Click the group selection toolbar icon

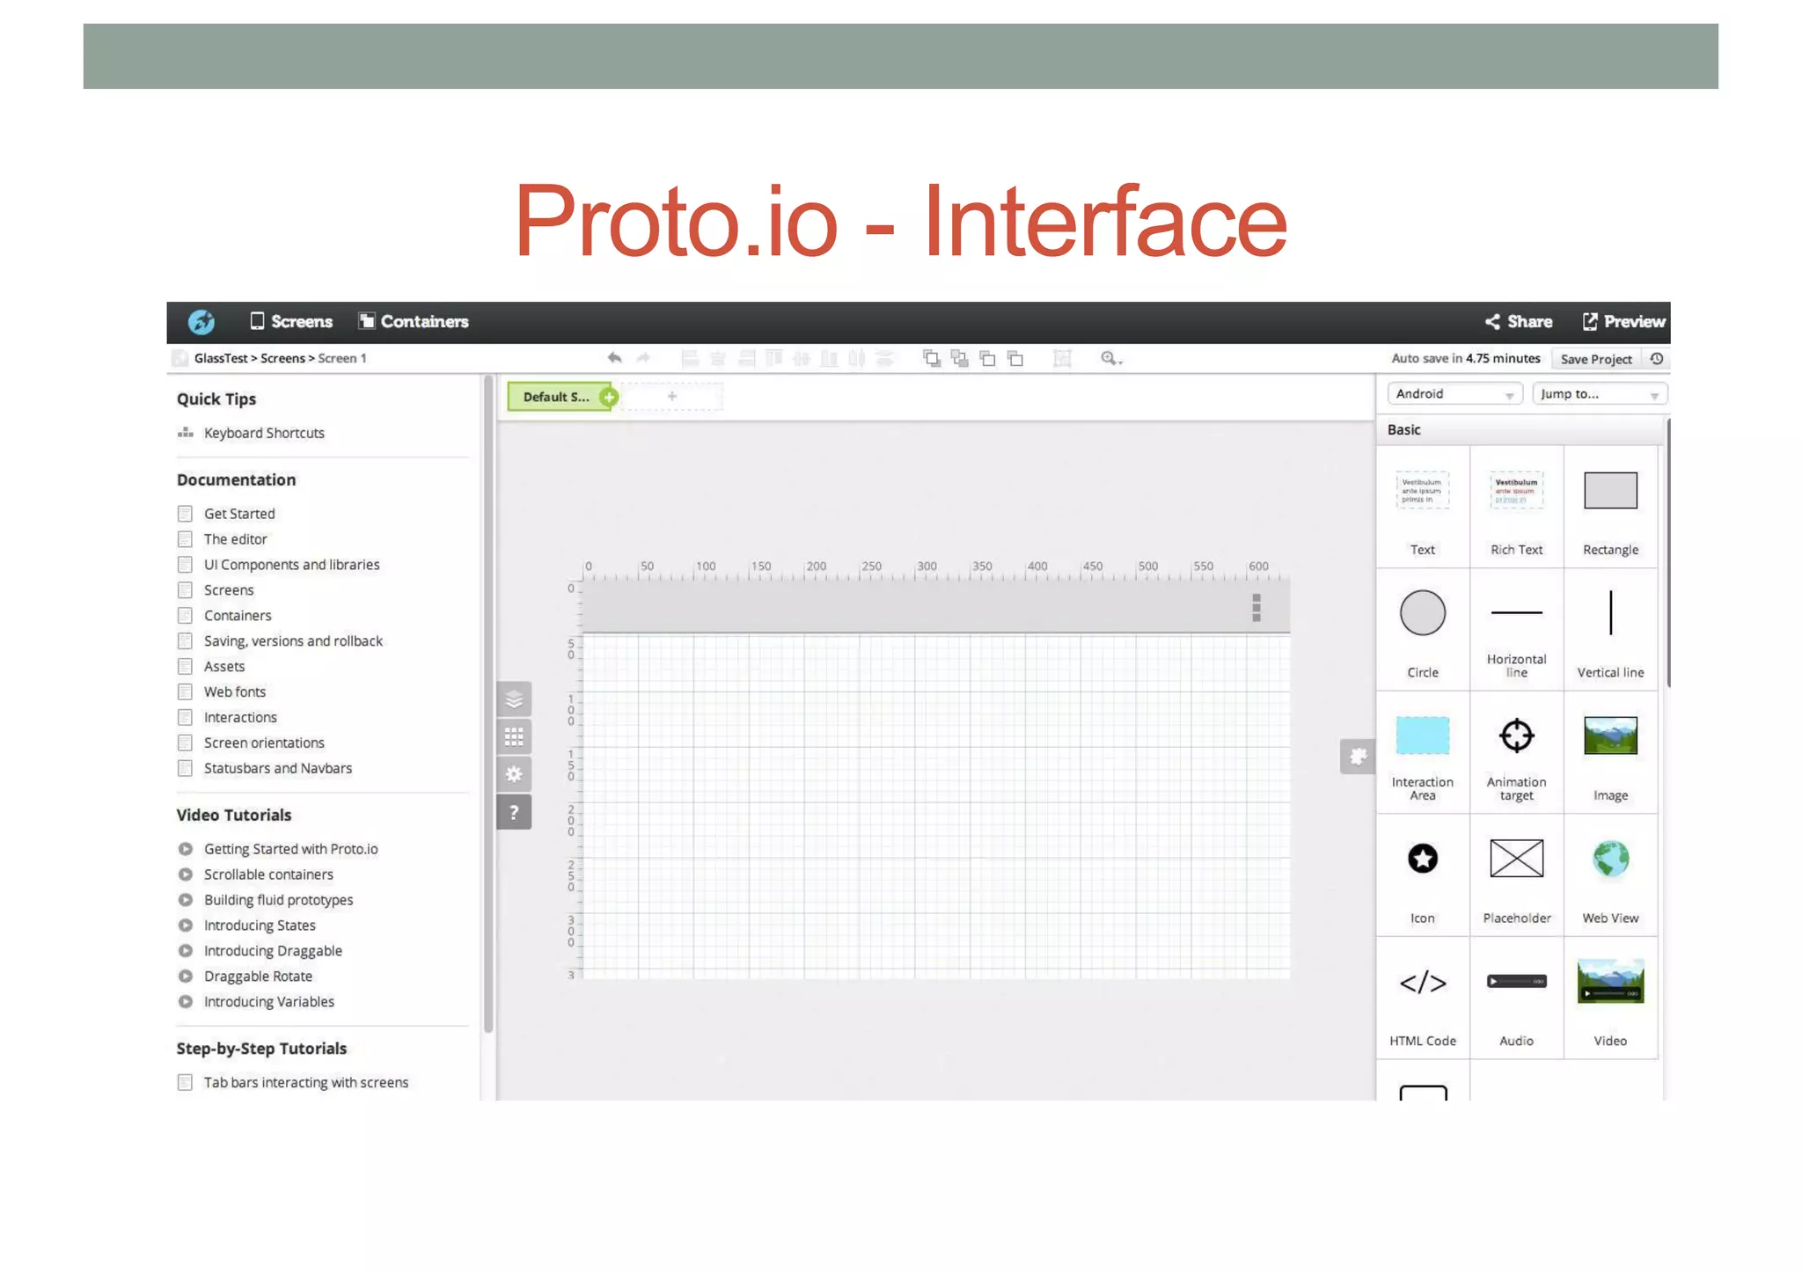(x=1062, y=358)
